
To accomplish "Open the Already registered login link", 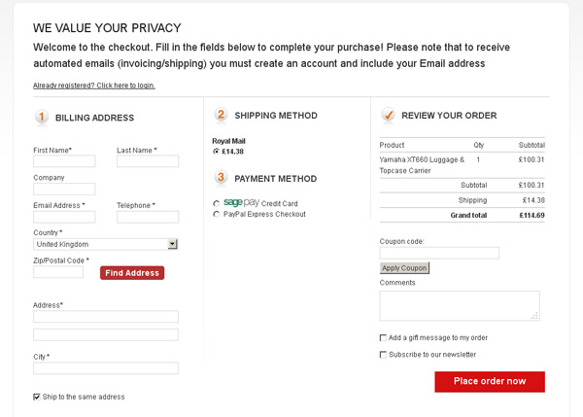I will [x=93, y=86].
